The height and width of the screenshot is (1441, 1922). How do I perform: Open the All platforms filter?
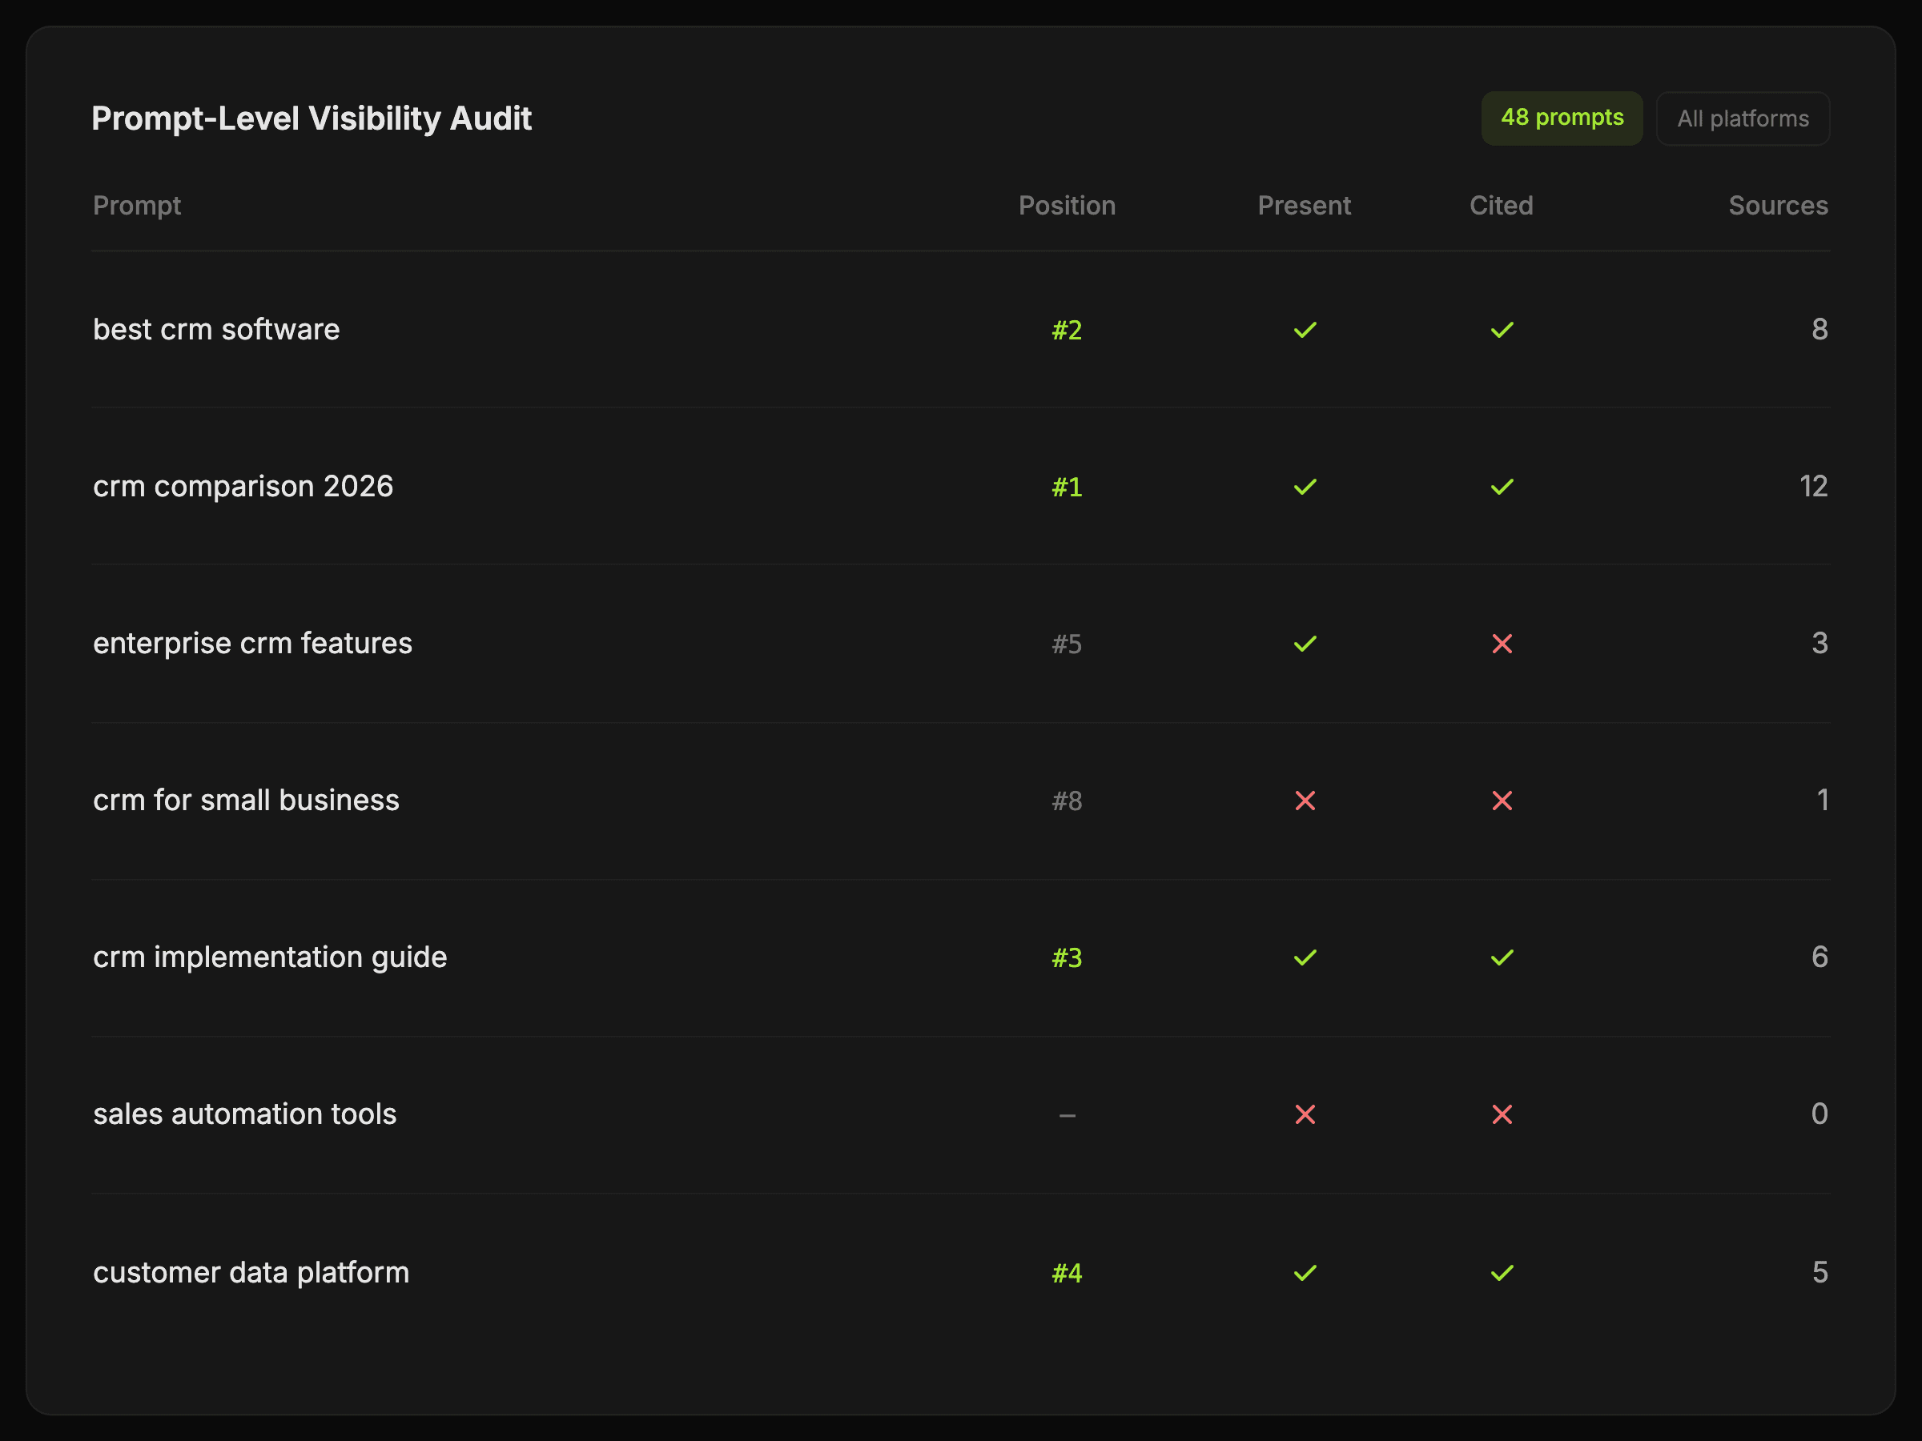(1742, 119)
